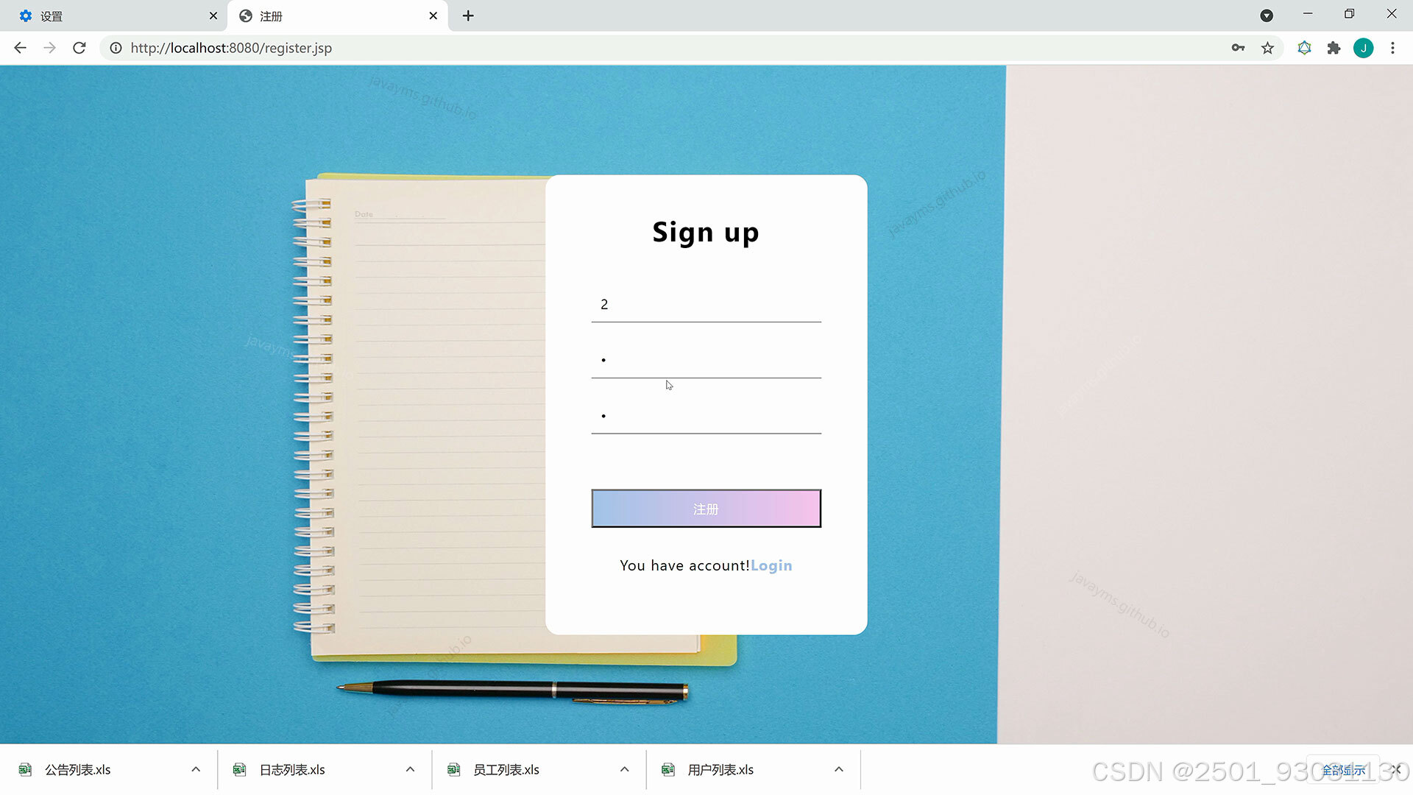Open the profile avatar J

[x=1363, y=48]
